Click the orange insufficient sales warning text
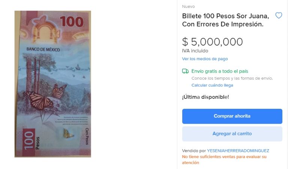Viewport: 288px width, 169px height. point(224,160)
